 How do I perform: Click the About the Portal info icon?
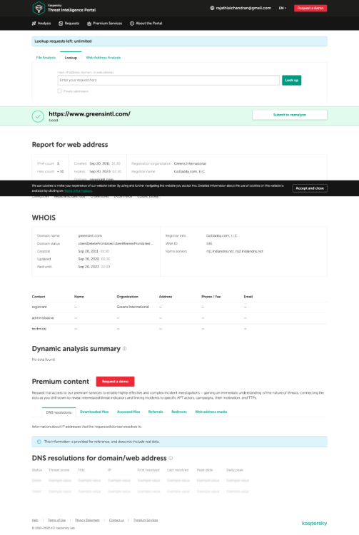click(x=132, y=24)
